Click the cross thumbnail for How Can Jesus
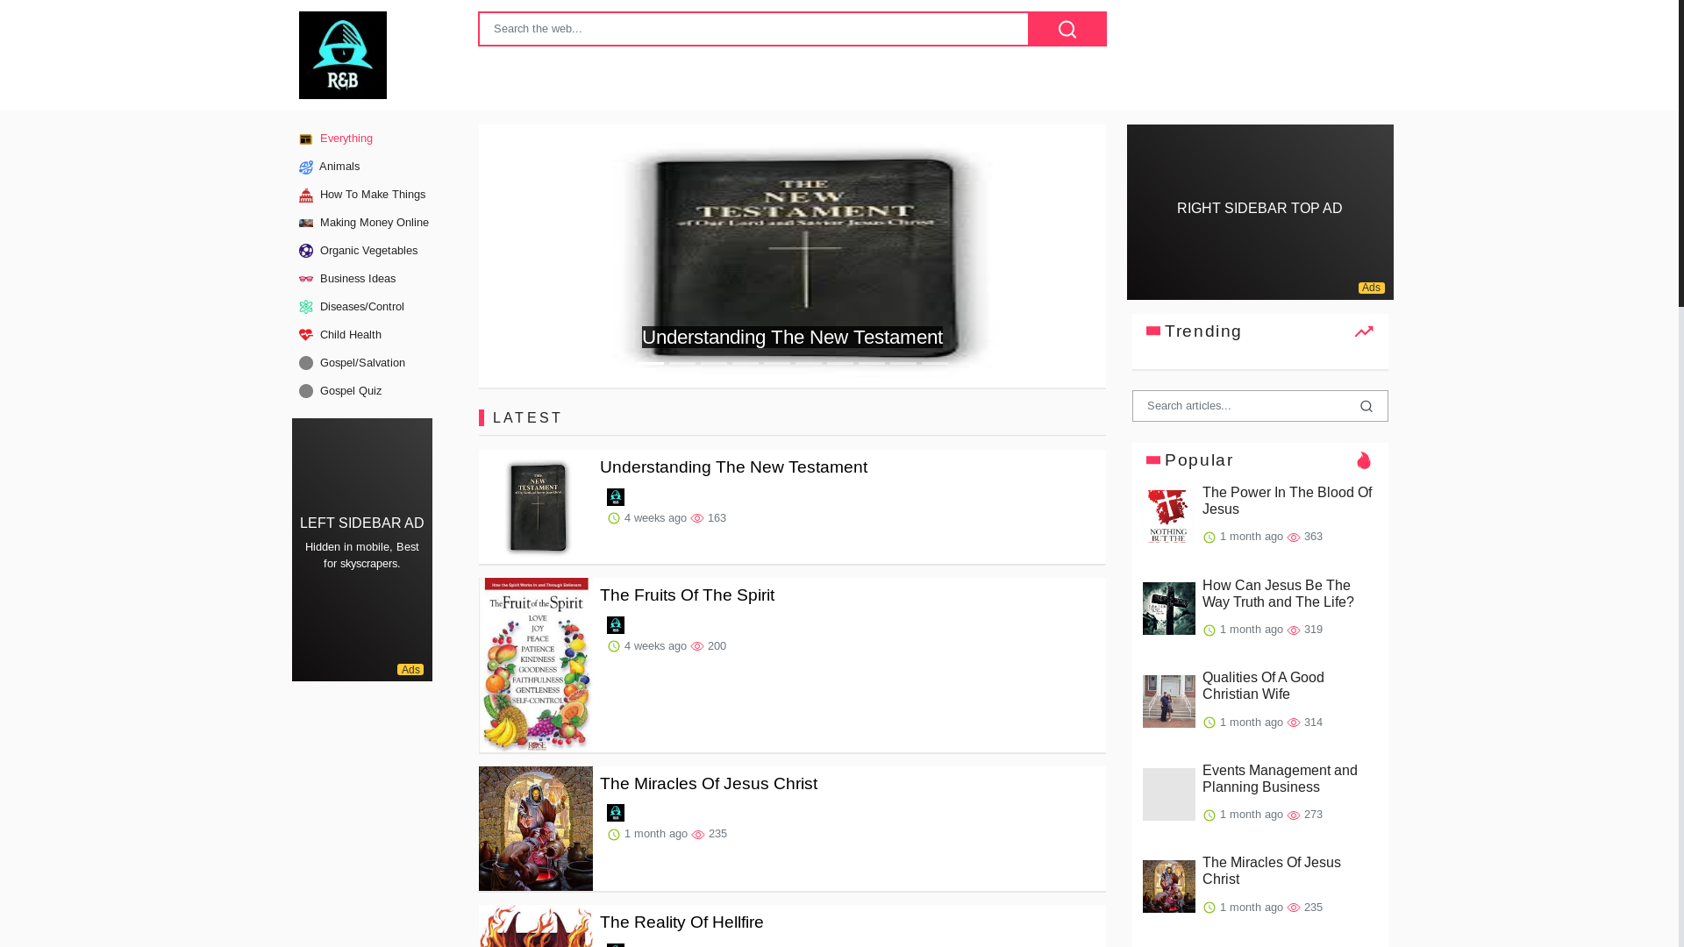Image resolution: width=1684 pixels, height=947 pixels. [1168, 609]
